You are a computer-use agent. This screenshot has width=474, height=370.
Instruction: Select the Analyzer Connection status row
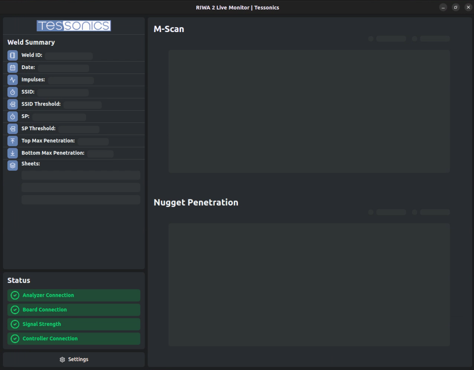[74, 295]
